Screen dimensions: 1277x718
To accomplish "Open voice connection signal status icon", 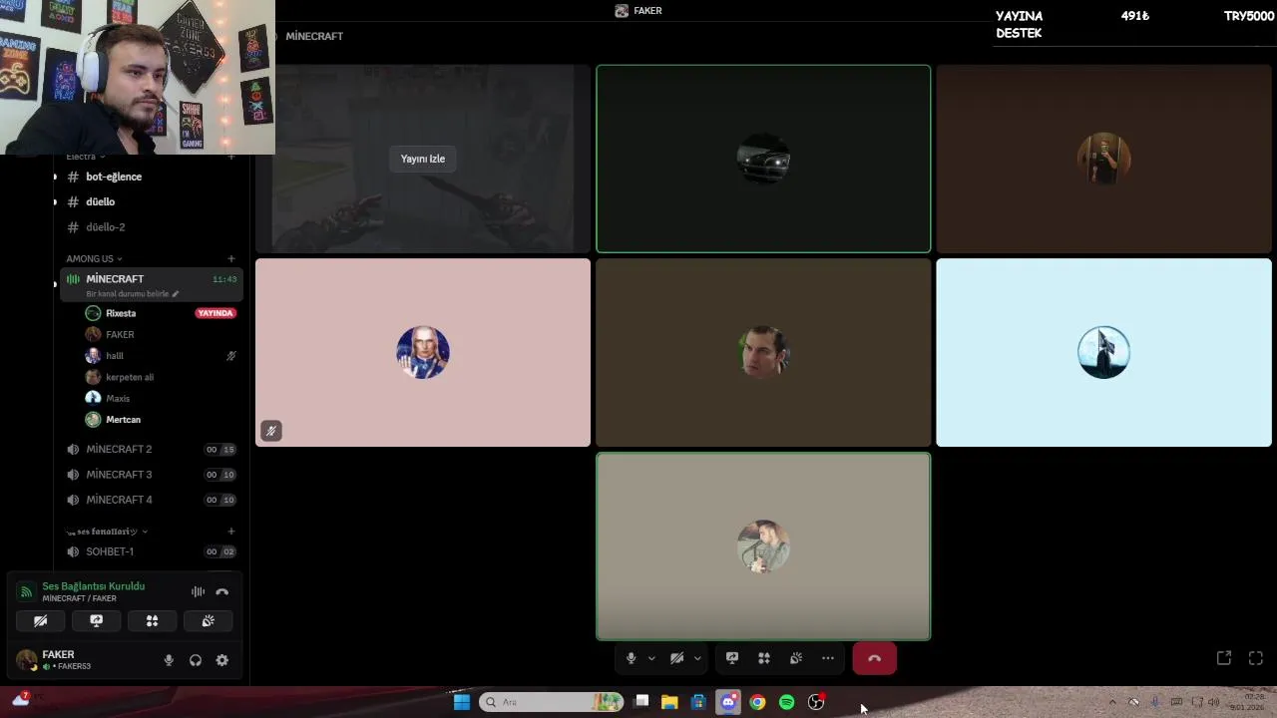I will [x=27, y=591].
